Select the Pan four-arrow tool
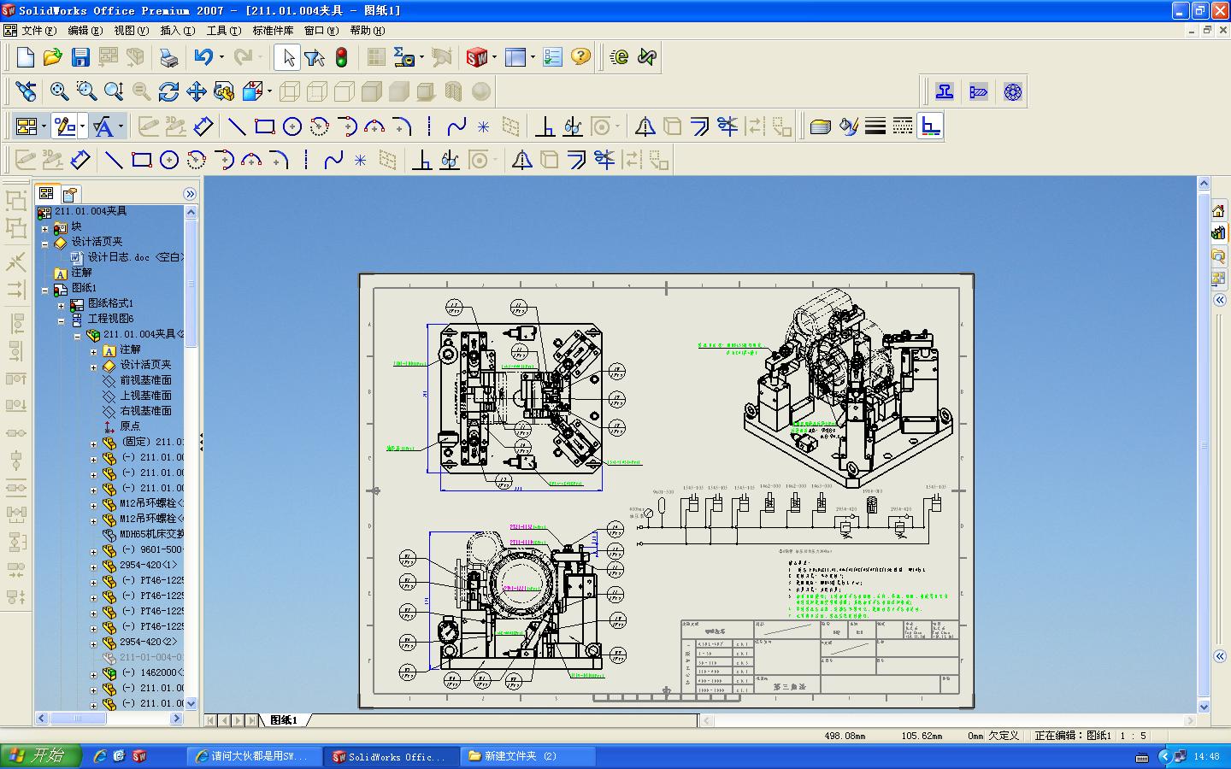This screenshot has width=1231, height=769. point(196,91)
